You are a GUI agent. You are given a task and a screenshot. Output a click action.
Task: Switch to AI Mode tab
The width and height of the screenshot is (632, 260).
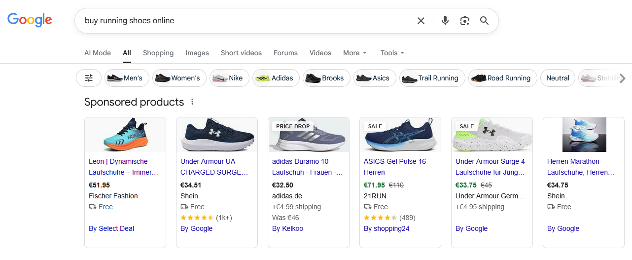98,53
